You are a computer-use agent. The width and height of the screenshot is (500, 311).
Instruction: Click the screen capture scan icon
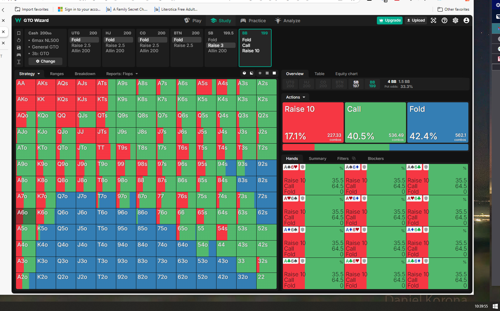click(434, 20)
